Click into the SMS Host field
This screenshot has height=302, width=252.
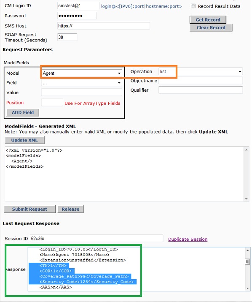pyautogui.click(x=104, y=26)
